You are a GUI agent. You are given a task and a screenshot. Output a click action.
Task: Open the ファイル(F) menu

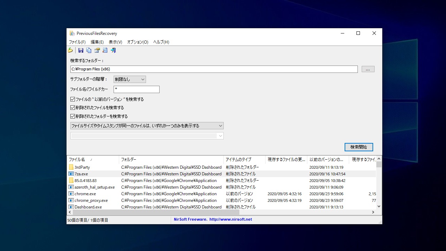click(77, 42)
